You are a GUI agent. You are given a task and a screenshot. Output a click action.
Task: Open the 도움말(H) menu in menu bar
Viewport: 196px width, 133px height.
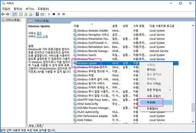click(x=43, y=9)
